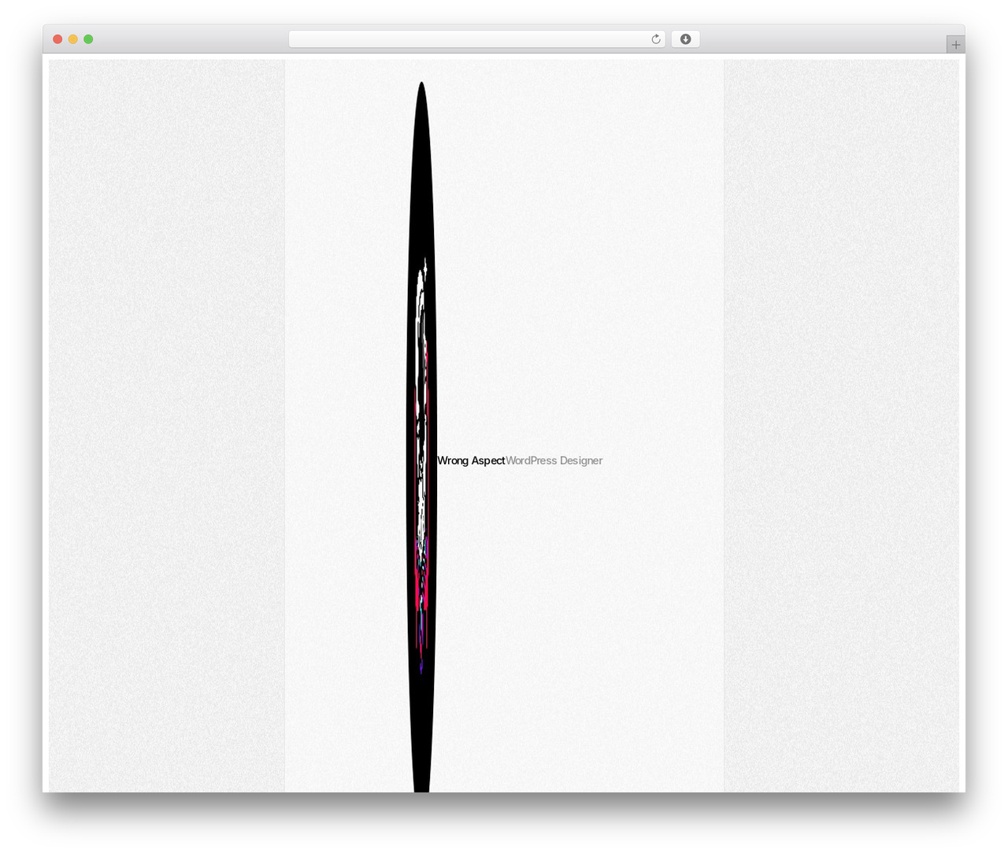
Task: Open the downloads button in toolbar
Action: tap(685, 39)
